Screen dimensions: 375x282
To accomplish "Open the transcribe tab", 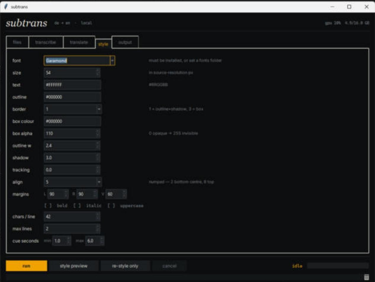I will pos(46,42).
